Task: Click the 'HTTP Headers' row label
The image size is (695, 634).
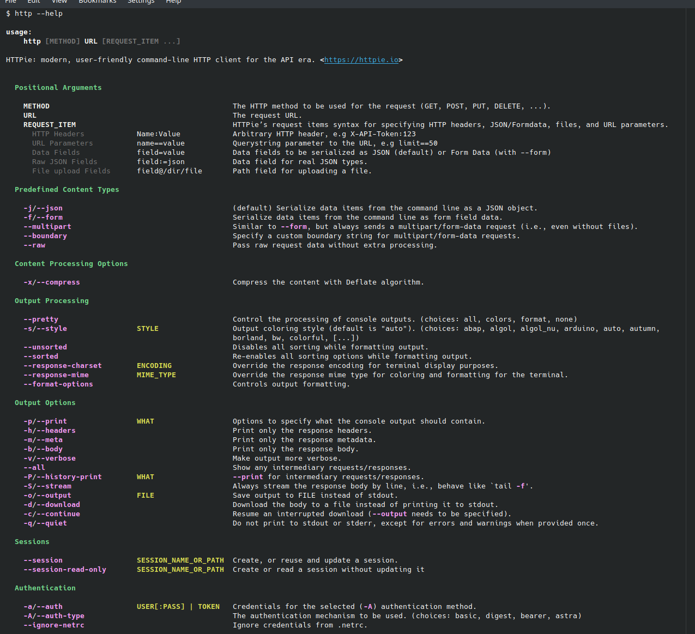Action: pos(58,134)
